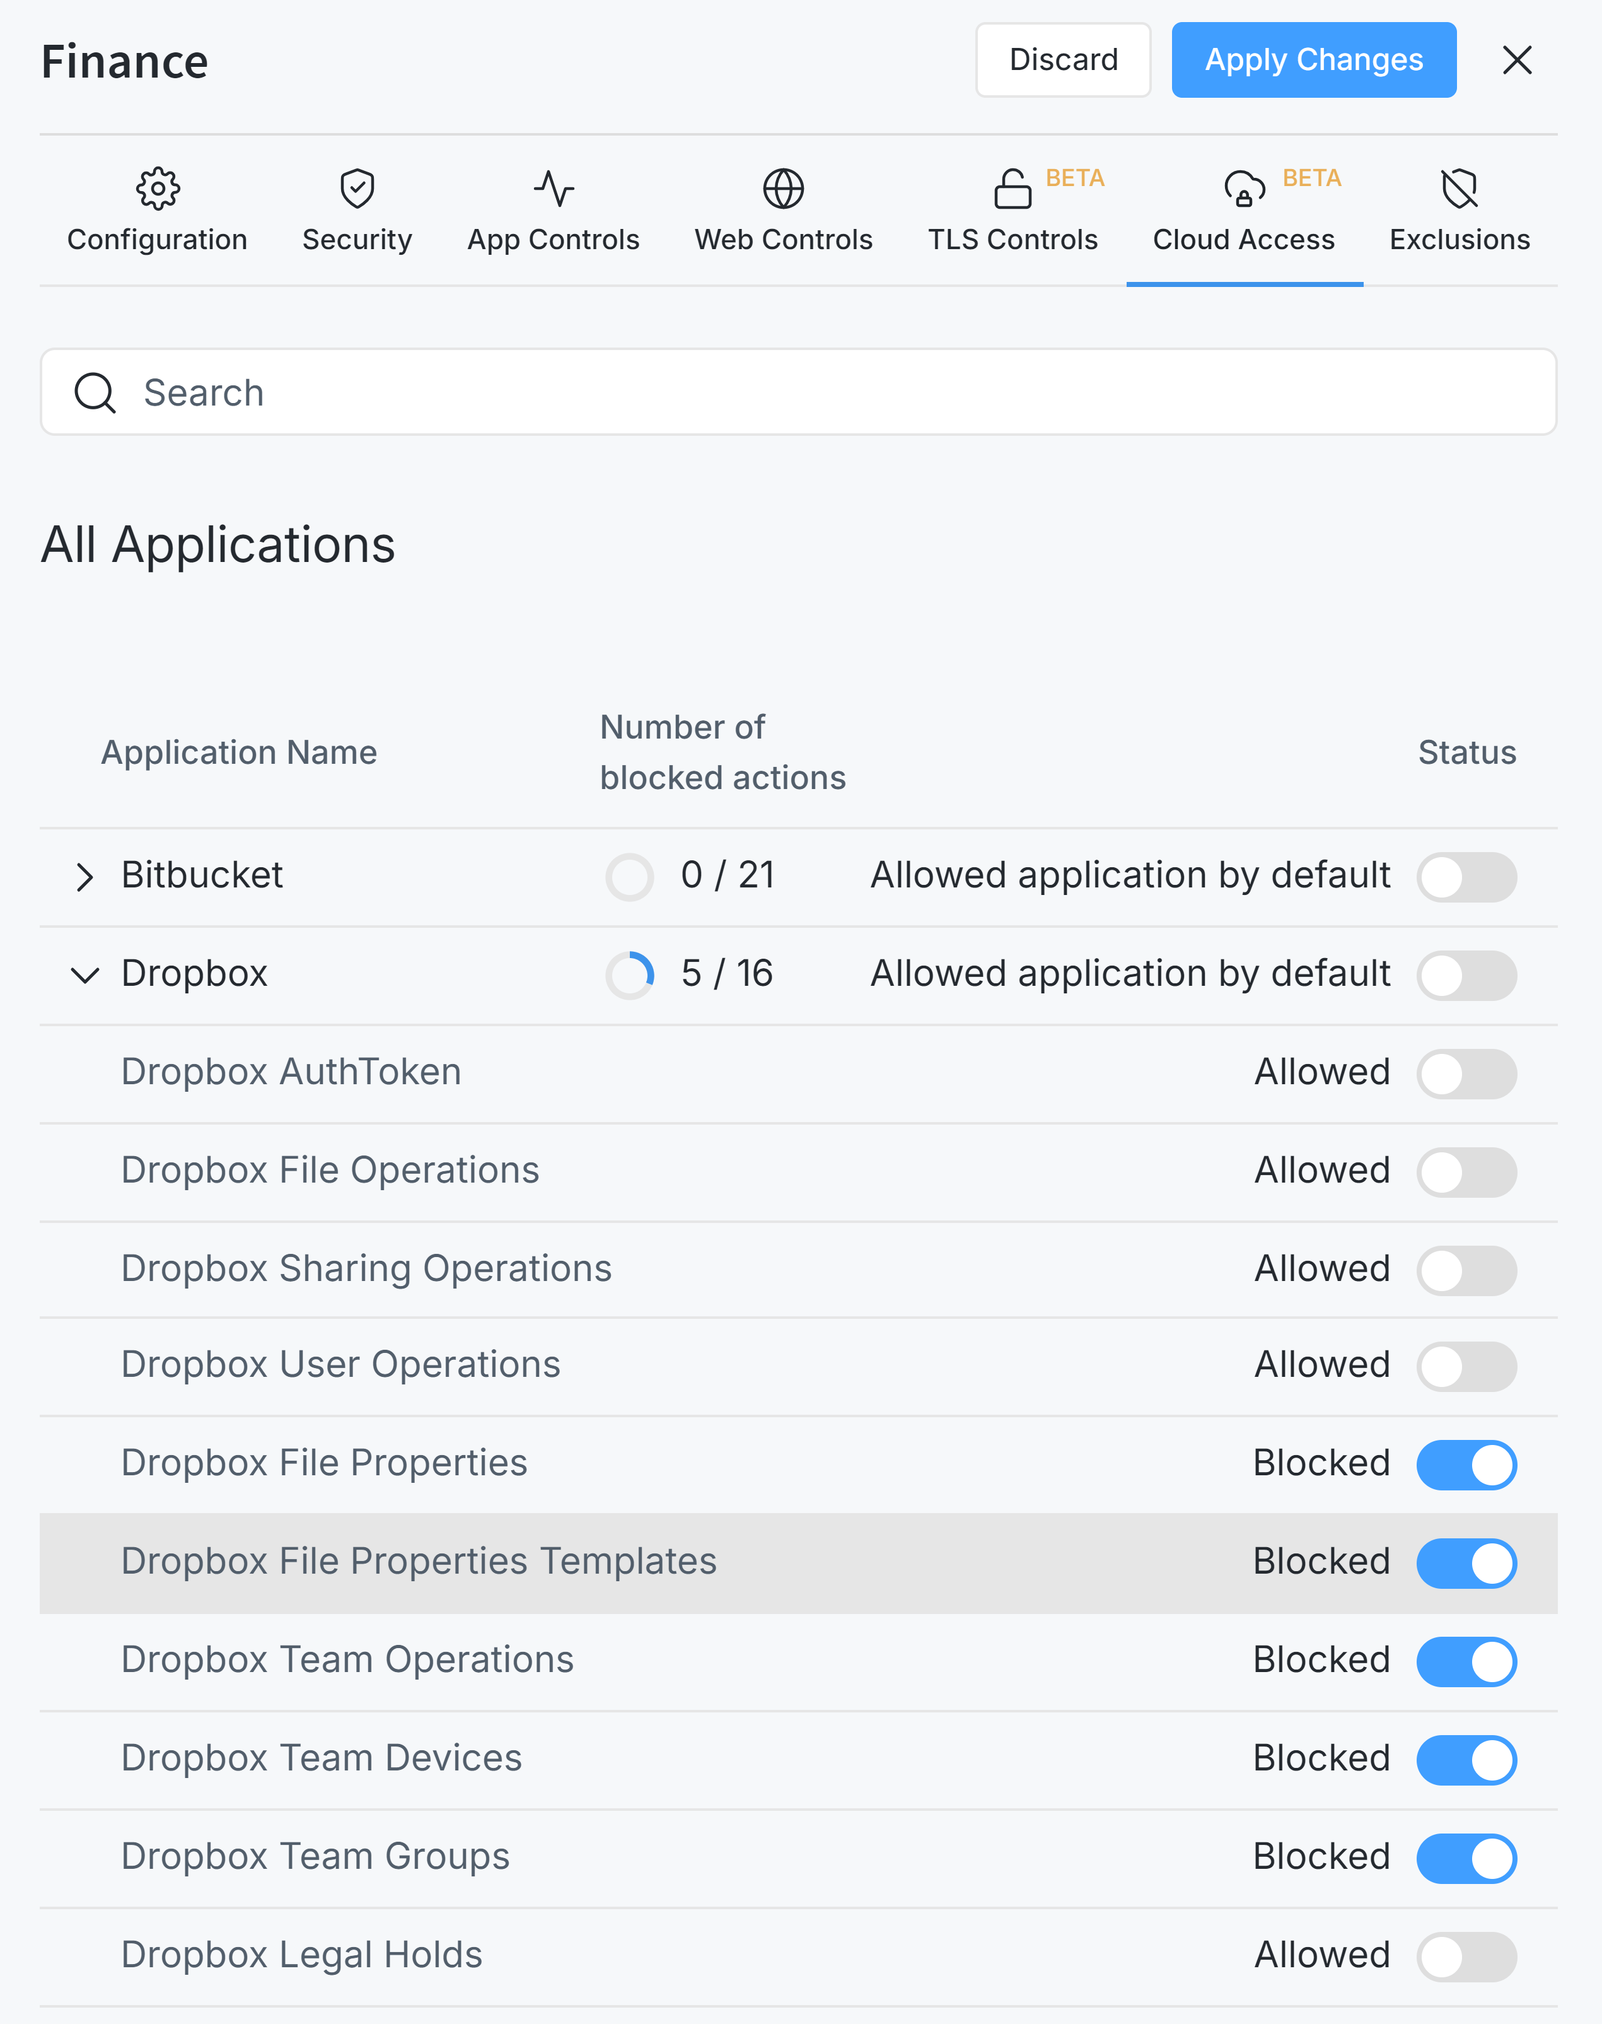Toggle Bitbucket application status switch
This screenshot has width=1602, height=2024.
[x=1466, y=877]
